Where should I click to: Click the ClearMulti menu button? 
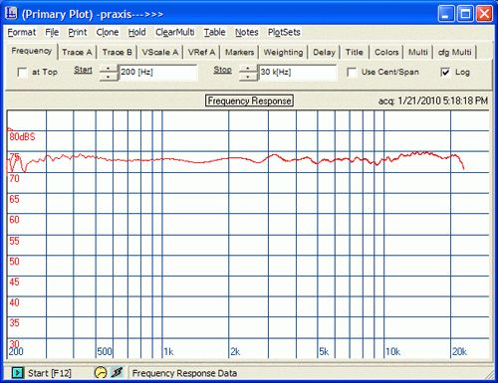click(x=175, y=32)
